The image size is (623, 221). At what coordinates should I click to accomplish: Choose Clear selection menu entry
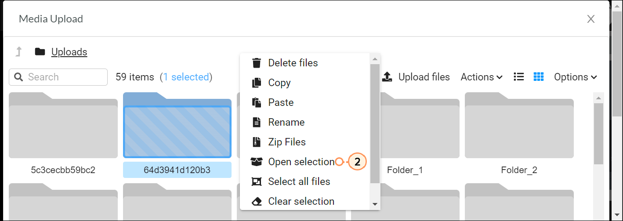(305, 201)
